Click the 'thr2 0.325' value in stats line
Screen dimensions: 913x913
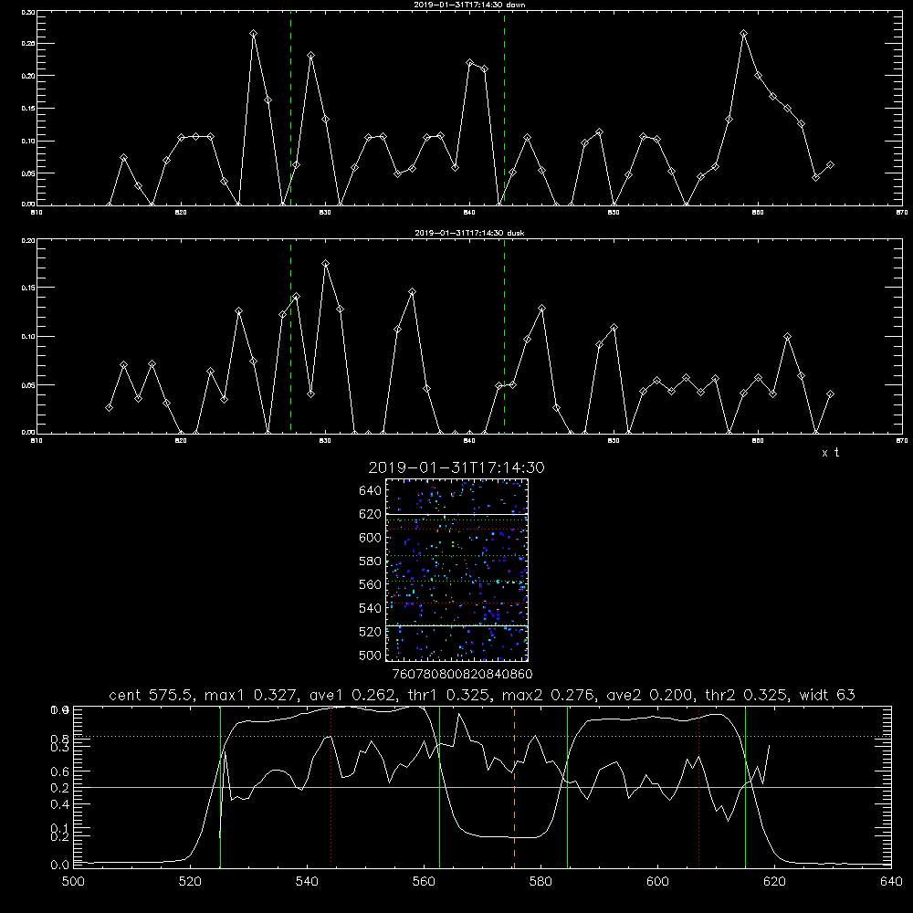[x=747, y=695]
